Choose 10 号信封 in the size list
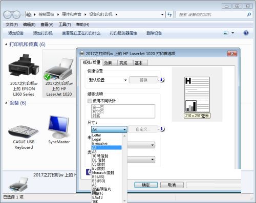Image resolution: width=256 pixels, height=203 pixels. point(107,156)
